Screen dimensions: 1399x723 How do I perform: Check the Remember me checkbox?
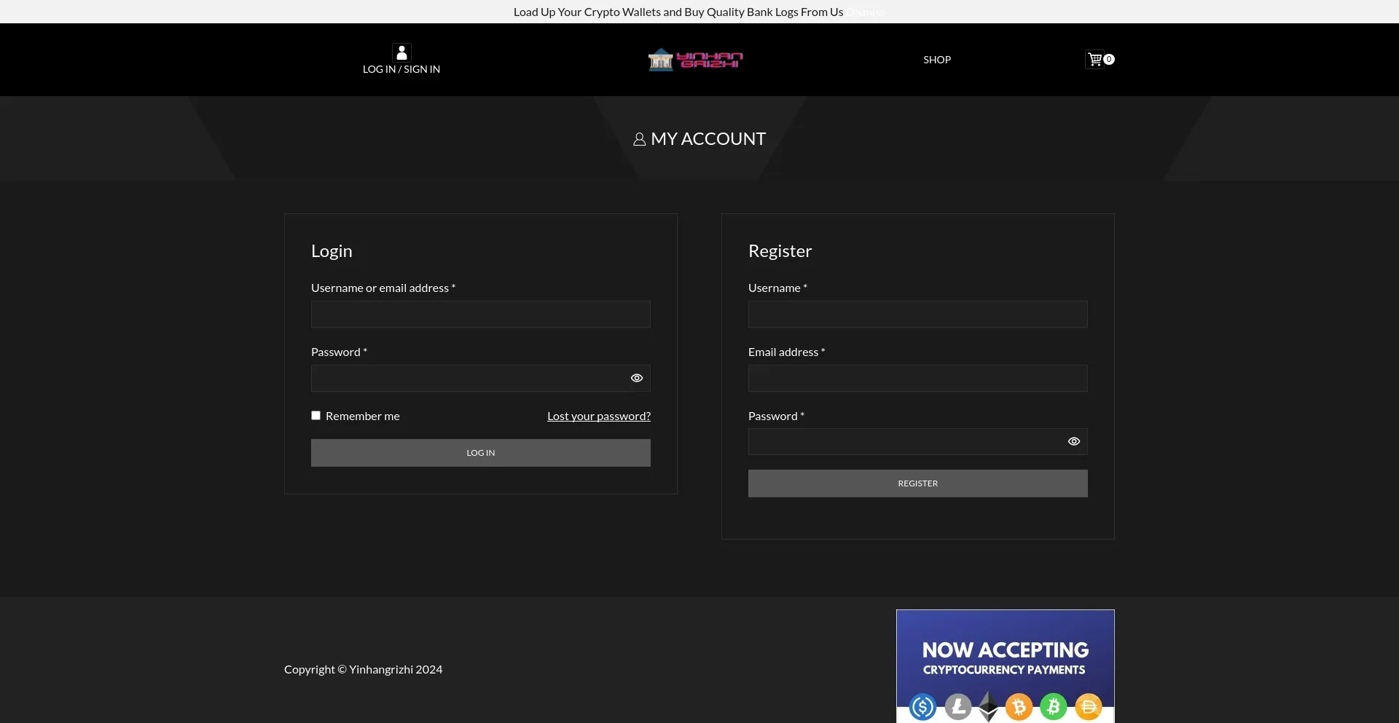point(316,415)
